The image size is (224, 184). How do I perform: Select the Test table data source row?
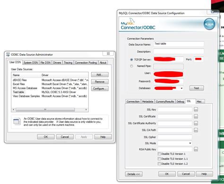click(x=50, y=92)
